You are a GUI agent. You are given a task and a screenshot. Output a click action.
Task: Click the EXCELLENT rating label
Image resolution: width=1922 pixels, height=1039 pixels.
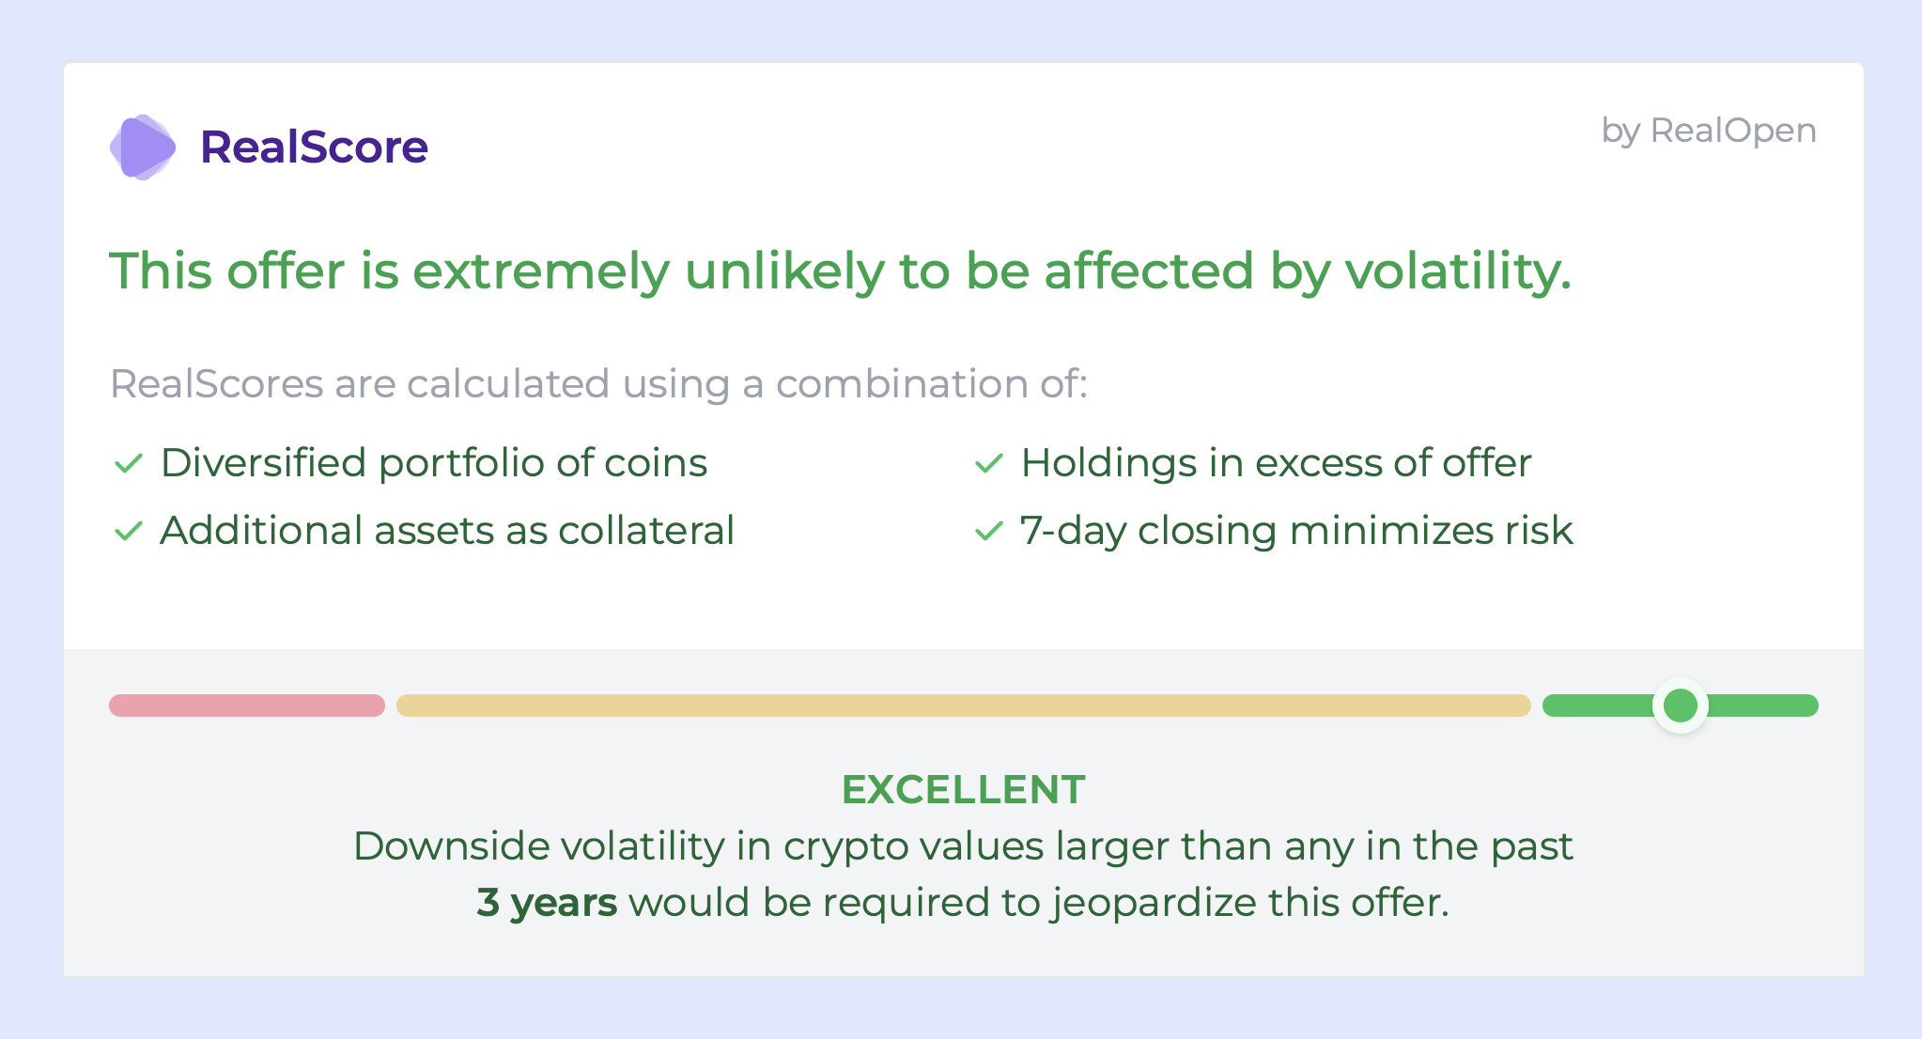pos(963,790)
